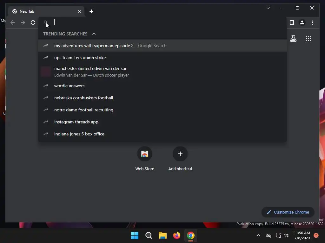Click the network tray icon

click(x=278, y=235)
